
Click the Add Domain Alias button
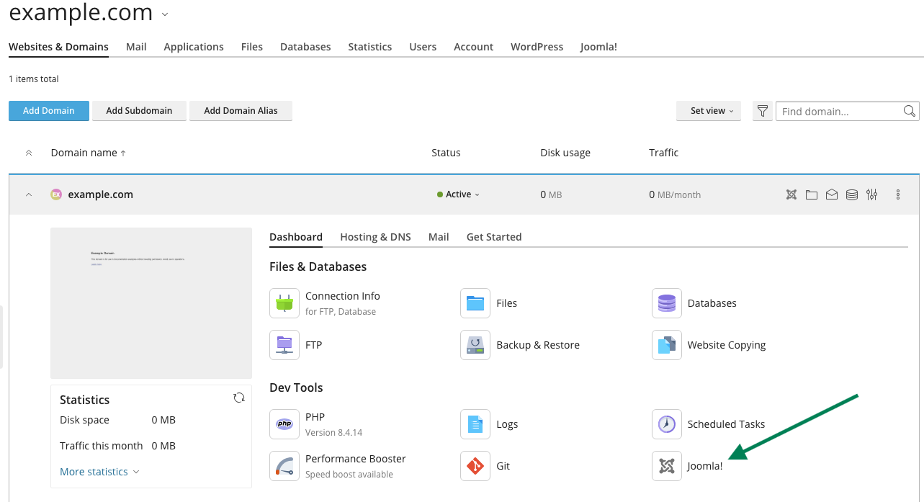pyautogui.click(x=241, y=111)
